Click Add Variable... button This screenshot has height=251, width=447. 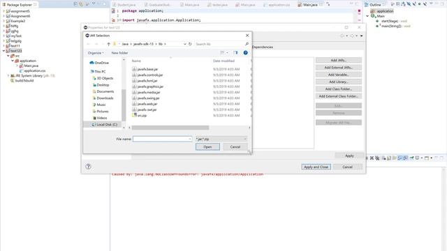click(x=339, y=75)
